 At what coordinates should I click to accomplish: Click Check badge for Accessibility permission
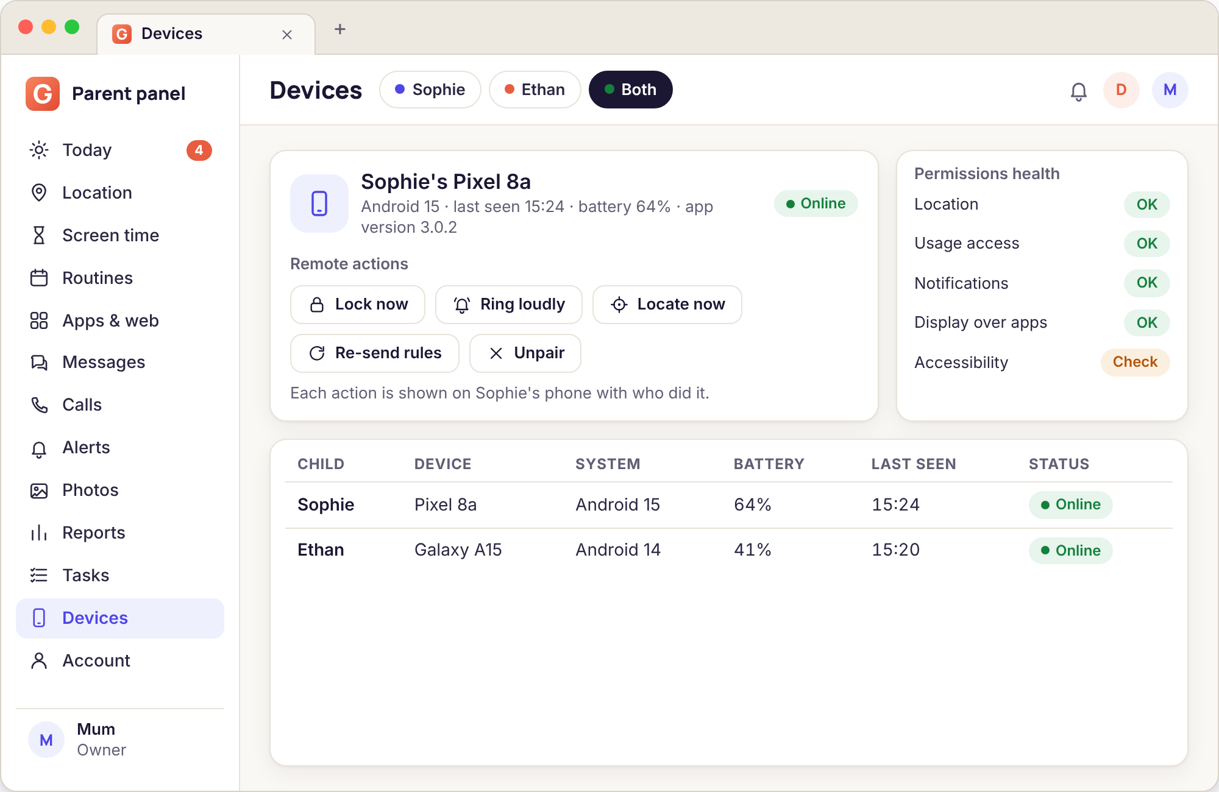pyautogui.click(x=1135, y=362)
